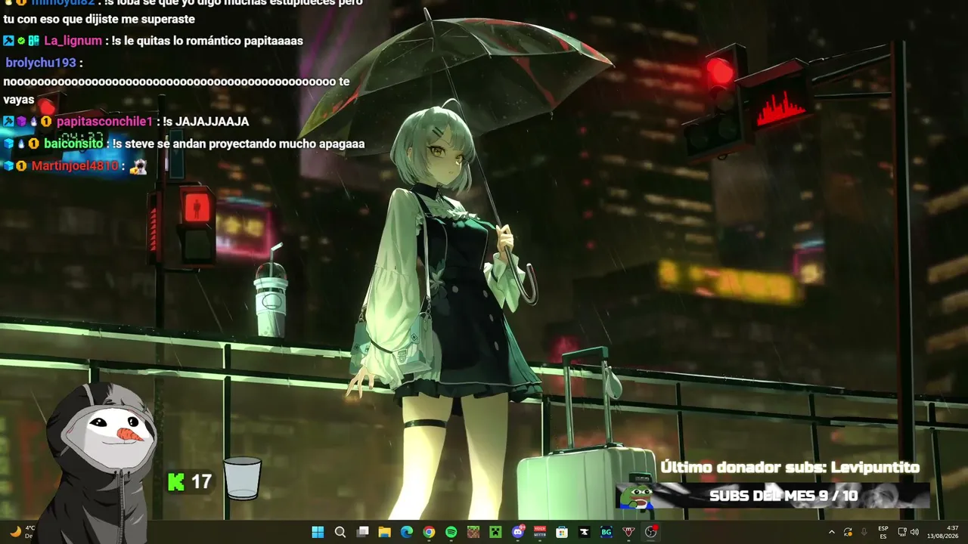Open Discord from the taskbar
Viewport: 968px width, 544px height.
[518, 532]
